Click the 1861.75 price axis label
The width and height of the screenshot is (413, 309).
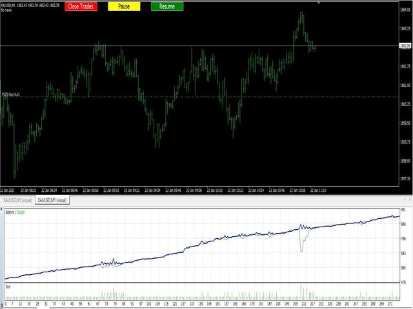tap(405, 66)
